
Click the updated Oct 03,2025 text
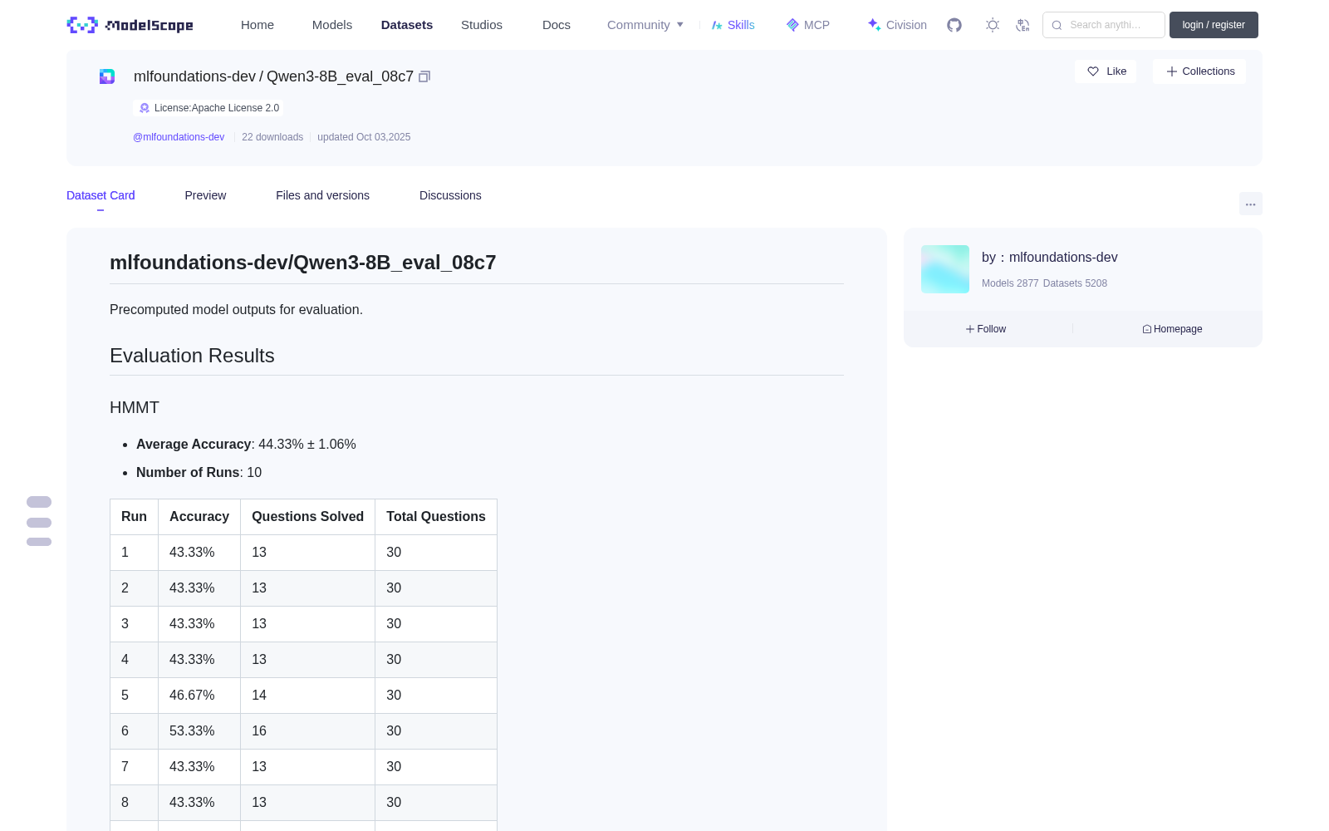click(x=364, y=137)
